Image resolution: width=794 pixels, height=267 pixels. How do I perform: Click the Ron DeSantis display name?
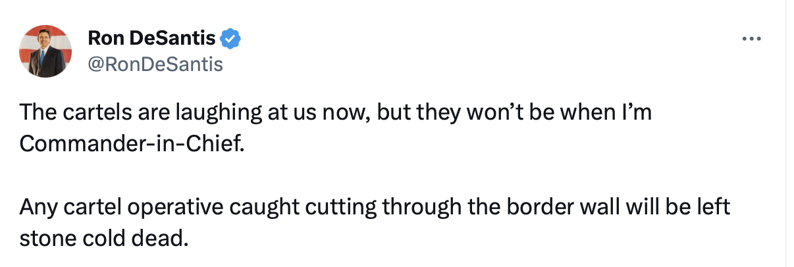[x=151, y=39]
